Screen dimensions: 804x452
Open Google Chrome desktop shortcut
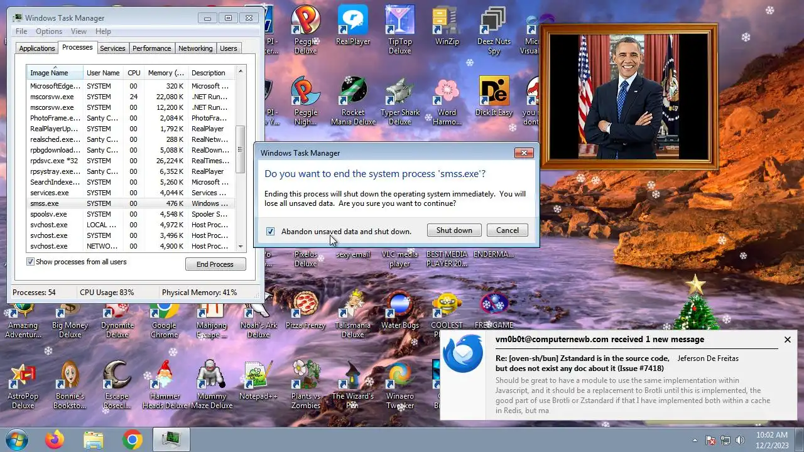(x=164, y=320)
